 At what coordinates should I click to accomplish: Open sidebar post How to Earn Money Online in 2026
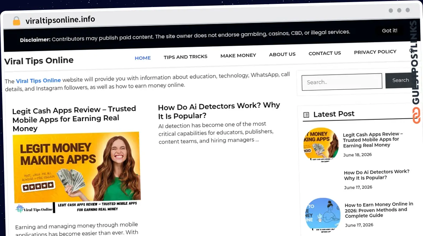[379, 210]
